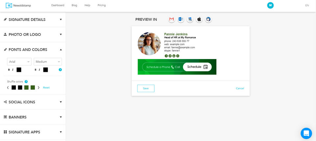This screenshot has height=141, width=316.
Task: Click help icon beside font styles
Action: click(60, 70)
